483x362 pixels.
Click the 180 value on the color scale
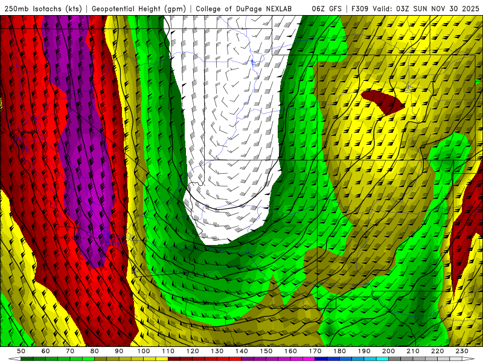click(x=339, y=351)
